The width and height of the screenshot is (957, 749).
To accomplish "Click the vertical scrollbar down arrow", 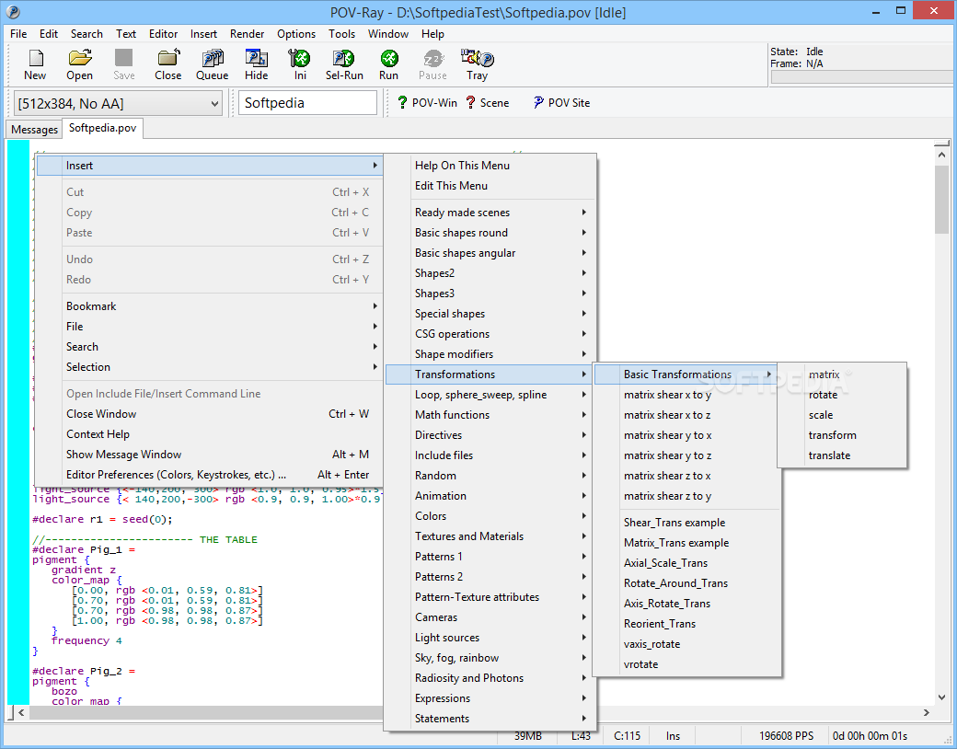I will point(941,697).
